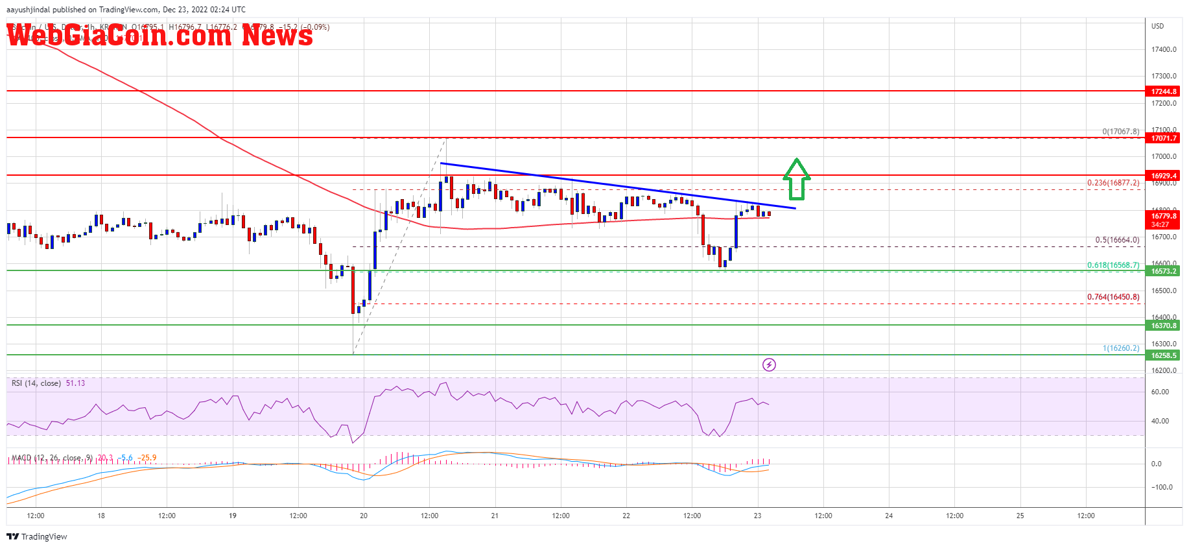Select the 16370.8 green support label

point(1164,326)
